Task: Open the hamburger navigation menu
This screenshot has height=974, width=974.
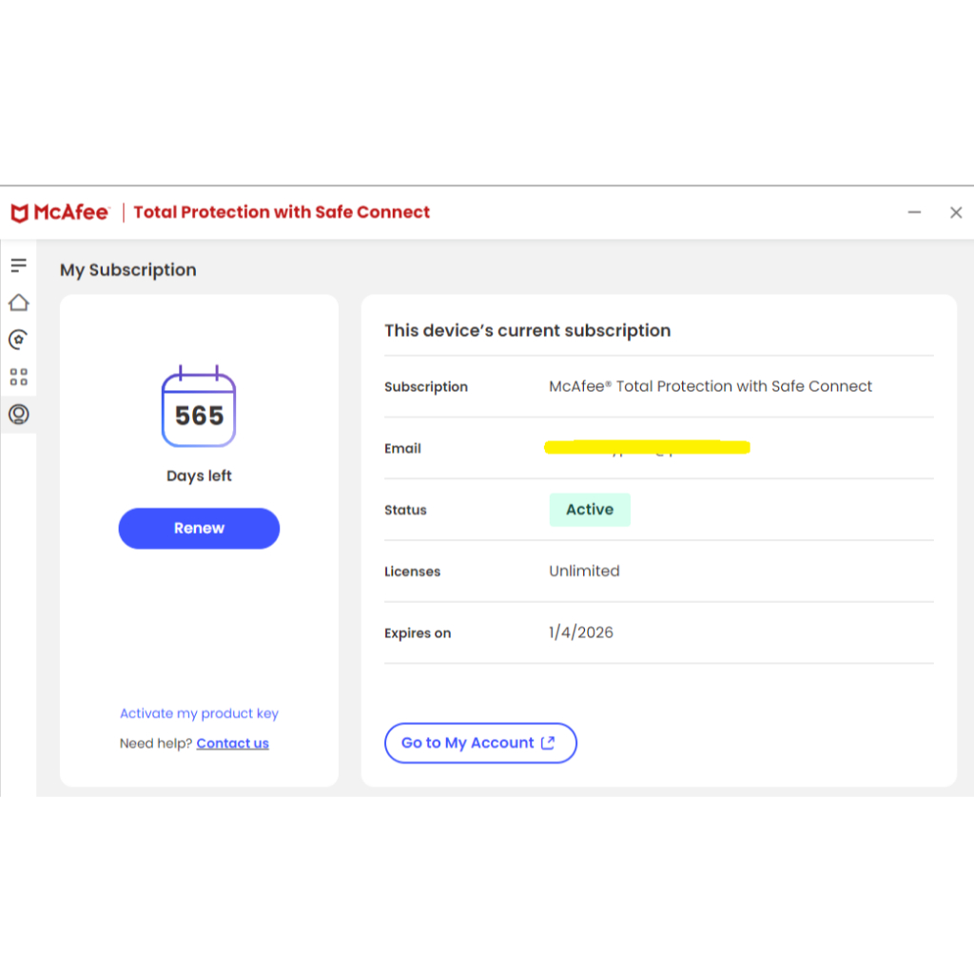Action: tap(18, 265)
